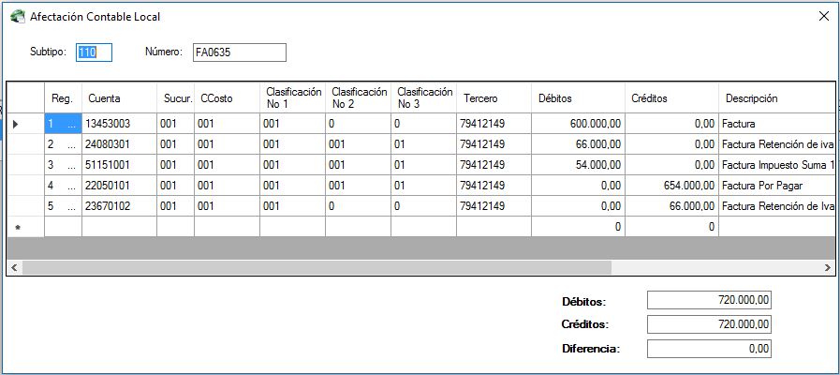Select account cell 13453003
840x375 pixels.
click(x=120, y=124)
